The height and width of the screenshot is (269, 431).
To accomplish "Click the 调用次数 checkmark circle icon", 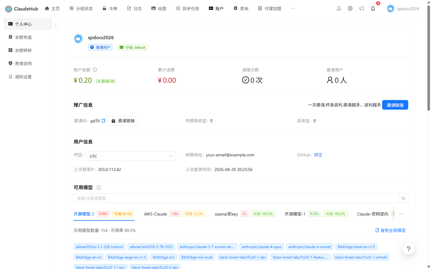I will pos(246,80).
